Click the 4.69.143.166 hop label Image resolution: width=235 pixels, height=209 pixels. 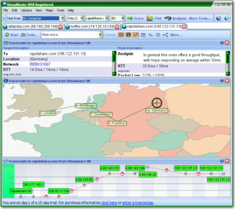click(135, 168)
